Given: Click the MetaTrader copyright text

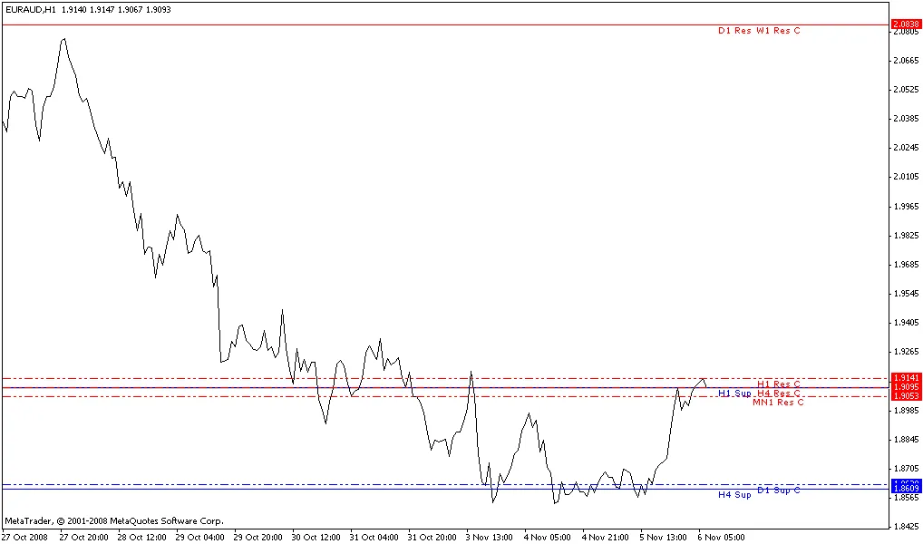Looking at the screenshot, I should 114,521.
